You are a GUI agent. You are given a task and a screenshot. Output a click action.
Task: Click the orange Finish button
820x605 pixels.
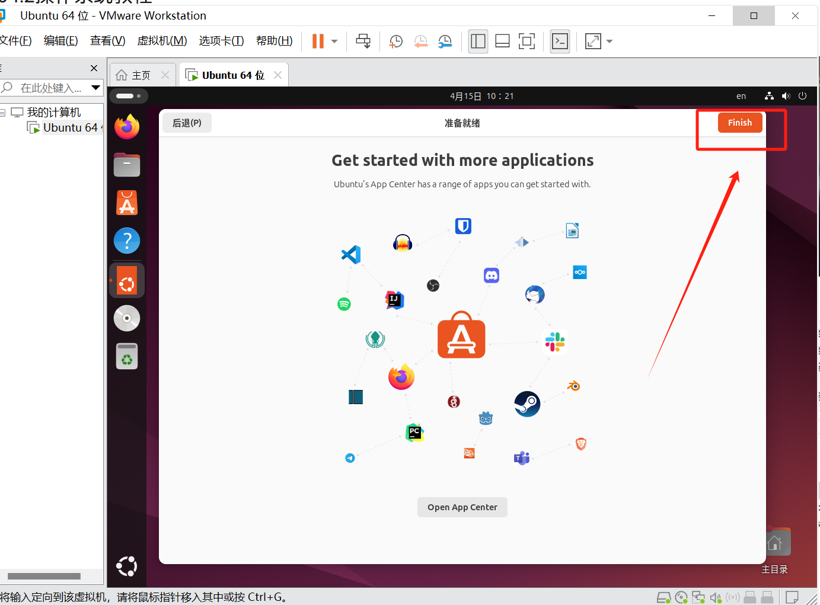[740, 123]
